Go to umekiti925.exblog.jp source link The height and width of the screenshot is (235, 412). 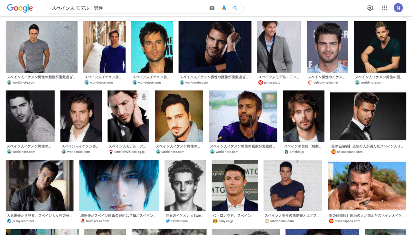point(129,152)
